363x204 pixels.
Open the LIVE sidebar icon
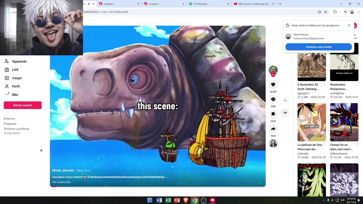coord(7,70)
